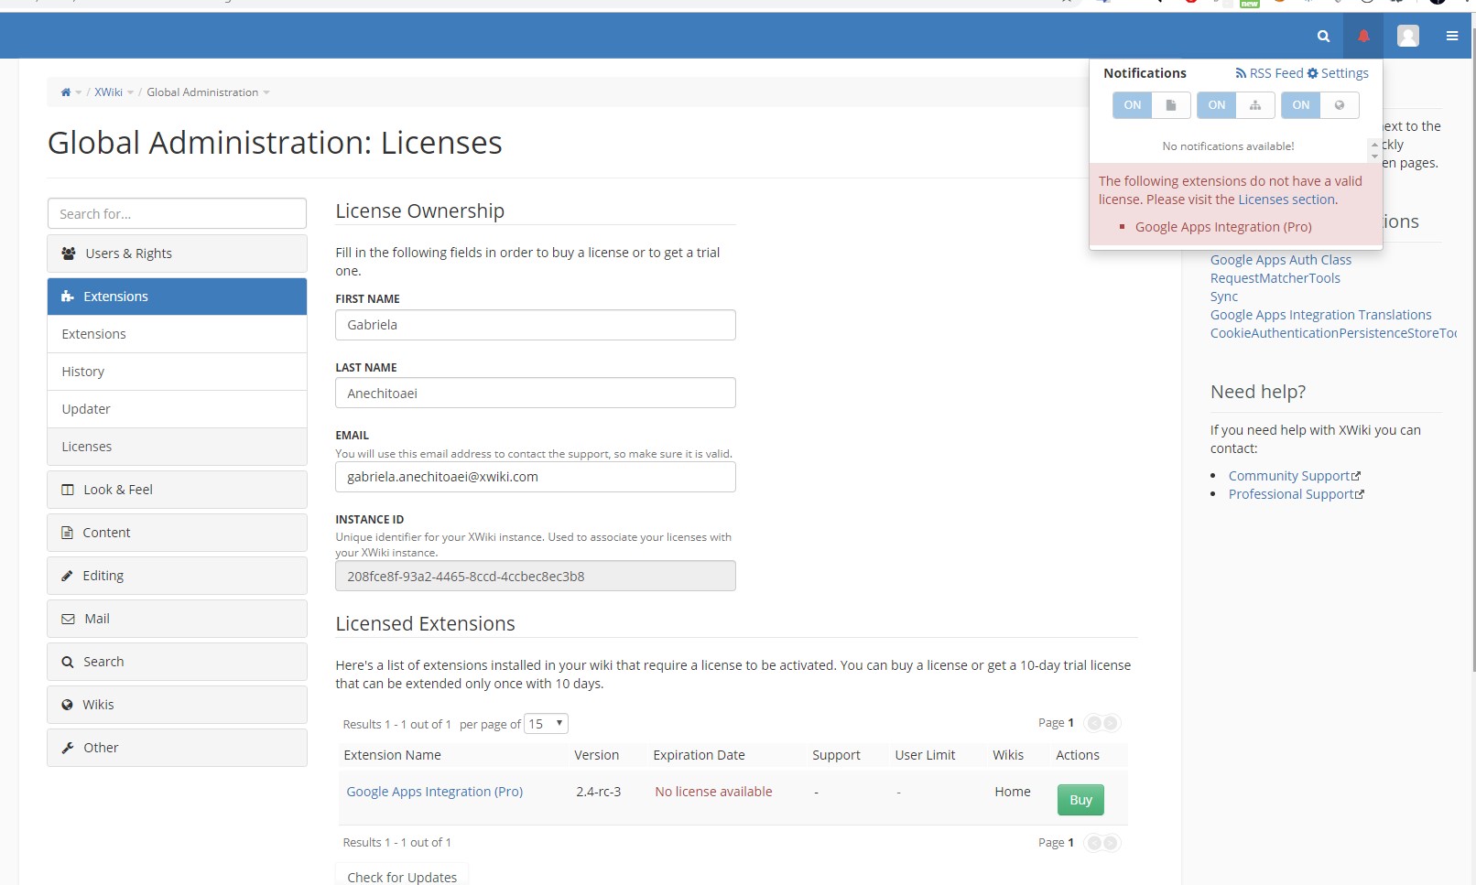This screenshot has height=885, width=1476.
Task: Open search from the top blue bar
Action: 1323,36
